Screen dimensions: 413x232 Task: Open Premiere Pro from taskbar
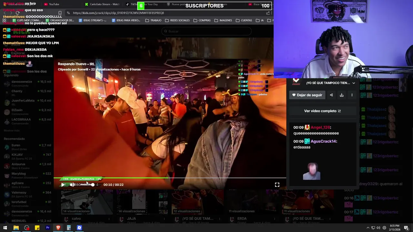coord(48,228)
